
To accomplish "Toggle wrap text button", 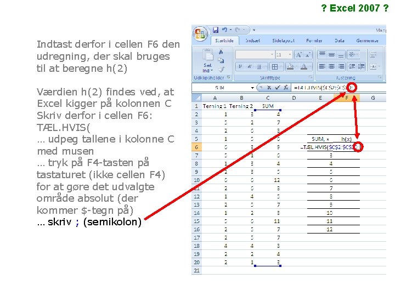I will [373, 54].
